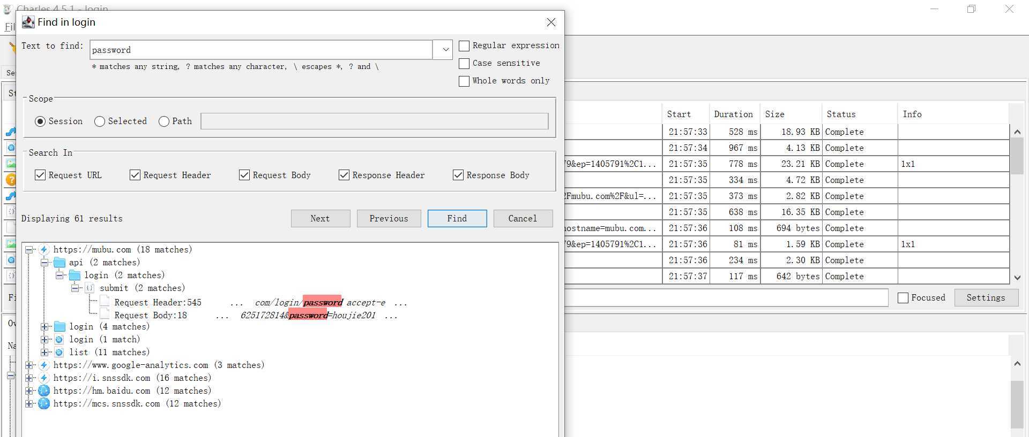This screenshot has width=1029, height=437.
Task: Toggle the Focused checkbox in Charles window
Action: coord(903,298)
